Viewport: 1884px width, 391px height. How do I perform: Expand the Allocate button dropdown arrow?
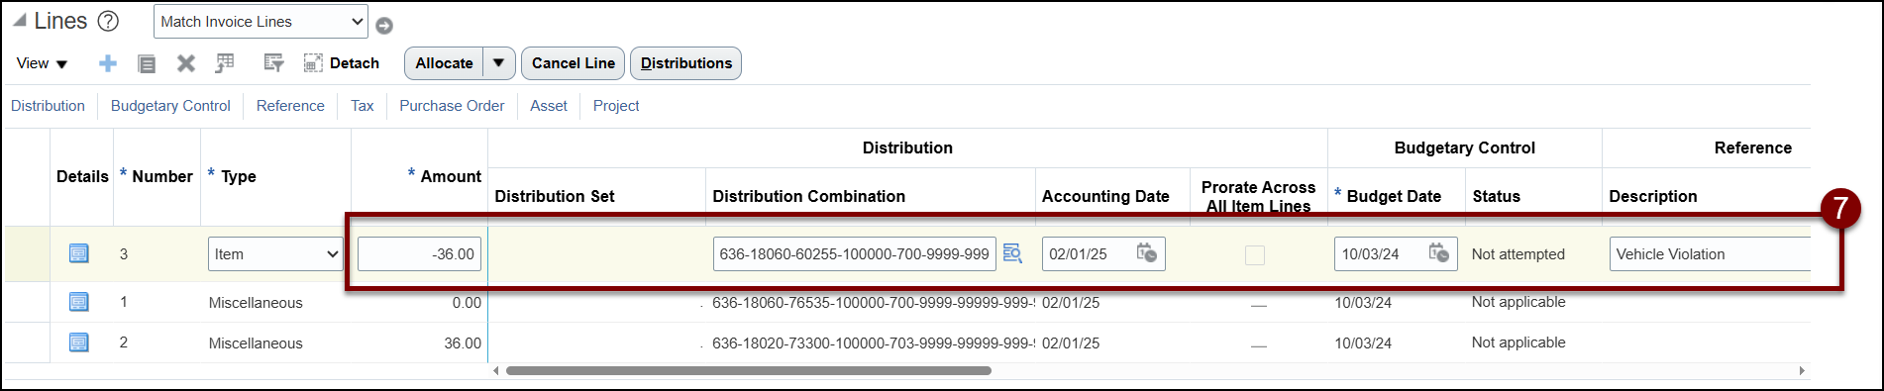[x=499, y=63]
